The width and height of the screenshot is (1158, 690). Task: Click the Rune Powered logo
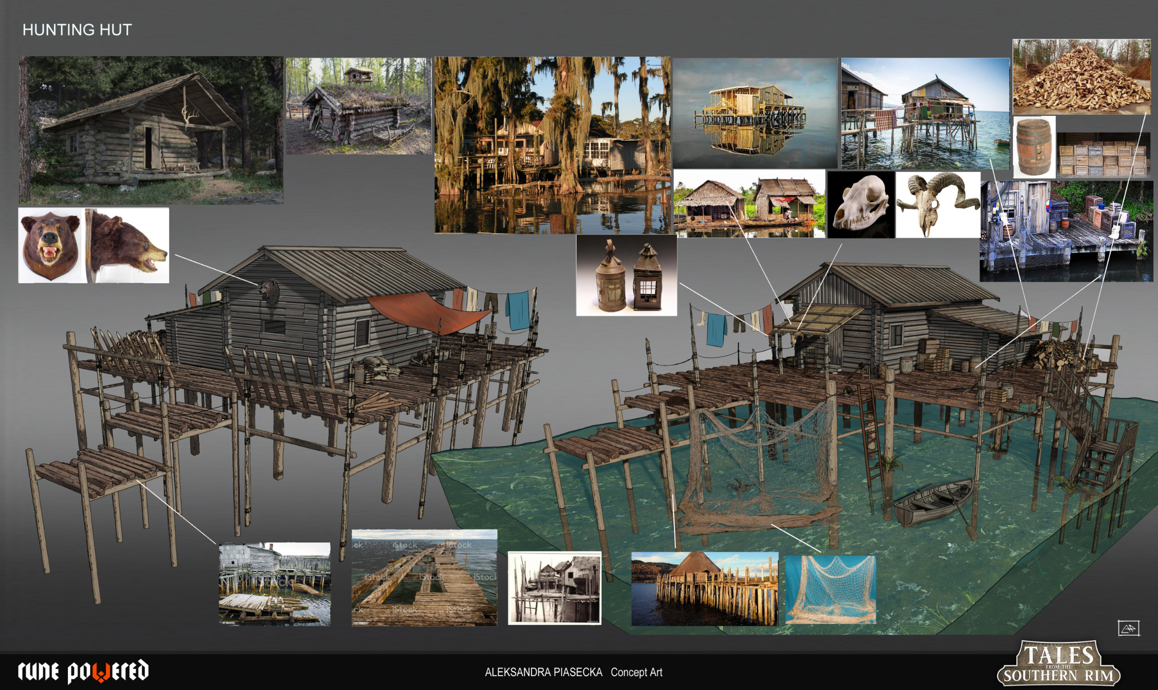pyautogui.click(x=83, y=671)
